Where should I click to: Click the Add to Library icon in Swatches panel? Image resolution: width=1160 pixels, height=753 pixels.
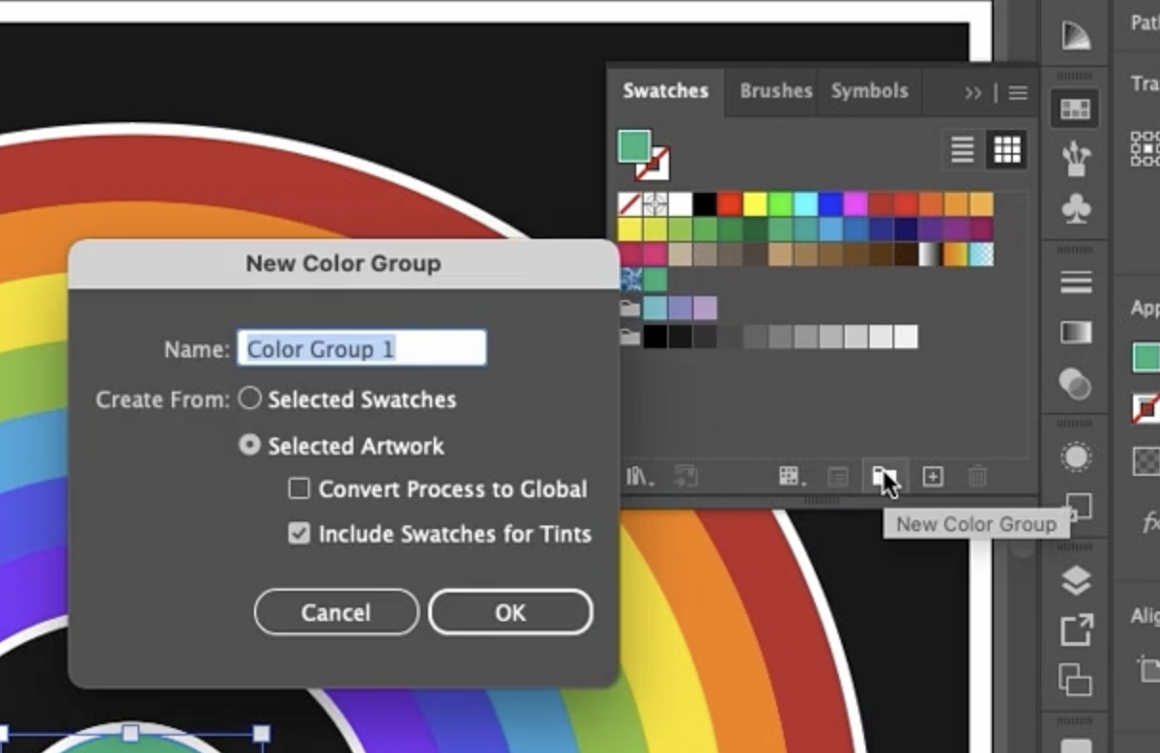pos(685,476)
